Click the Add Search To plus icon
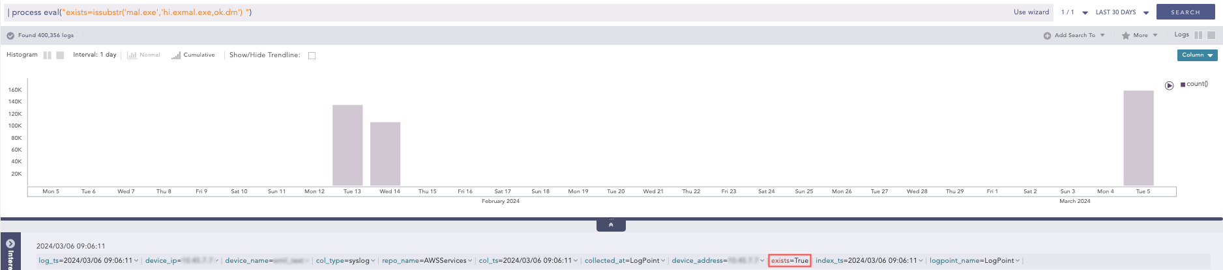Image resolution: width=1223 pixels, height=270 pixels. pos(1047,36)
